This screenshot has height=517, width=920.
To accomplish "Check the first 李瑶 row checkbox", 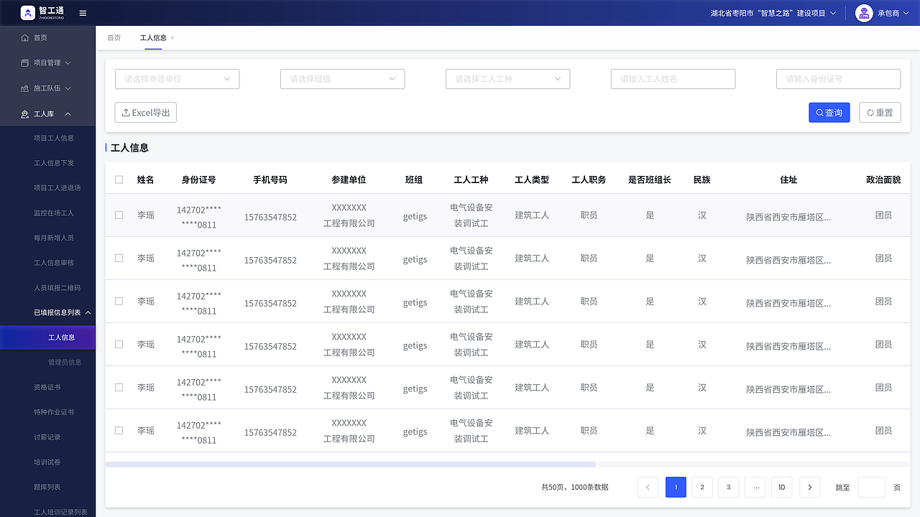I will pos(119,215).
